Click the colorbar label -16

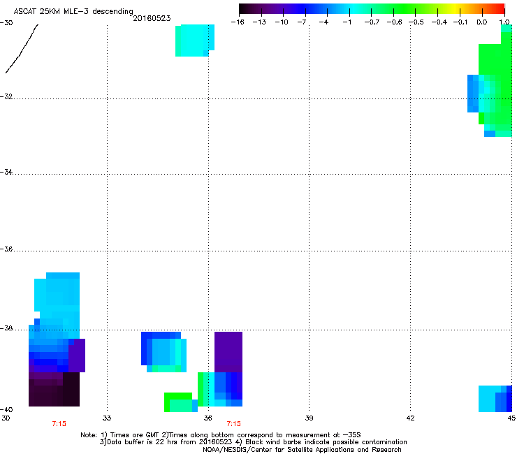pos(238,22)
